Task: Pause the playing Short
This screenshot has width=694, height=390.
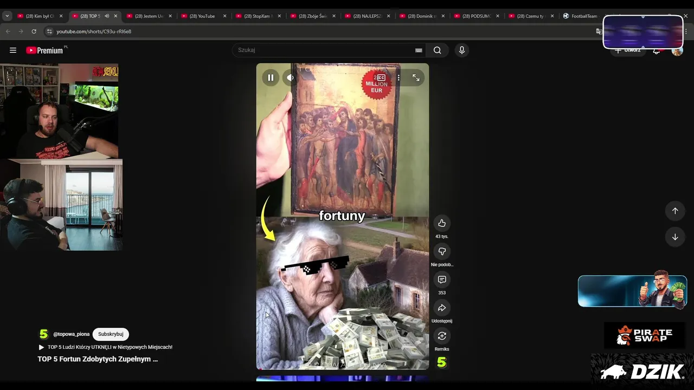Action: tap(271, 77)
